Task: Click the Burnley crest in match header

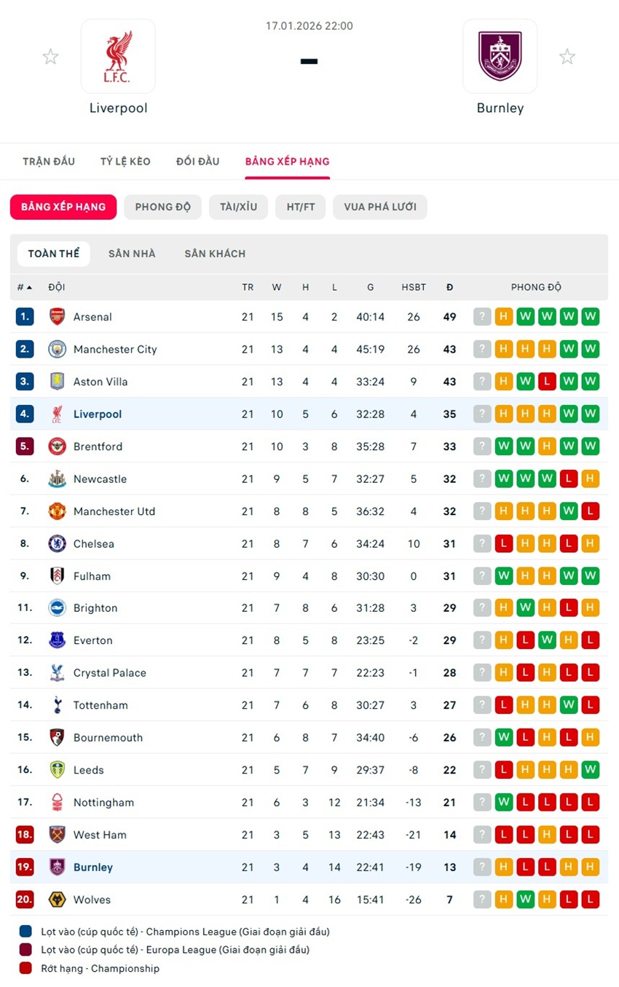Action: [500, 56]
